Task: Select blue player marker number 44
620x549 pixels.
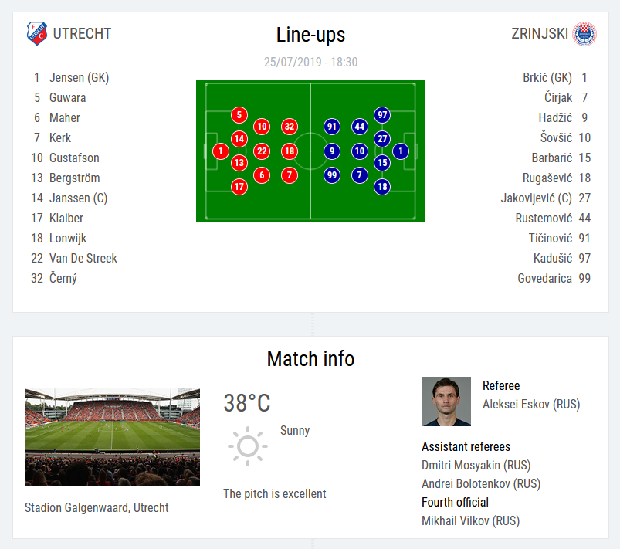Action: (360, 127)
